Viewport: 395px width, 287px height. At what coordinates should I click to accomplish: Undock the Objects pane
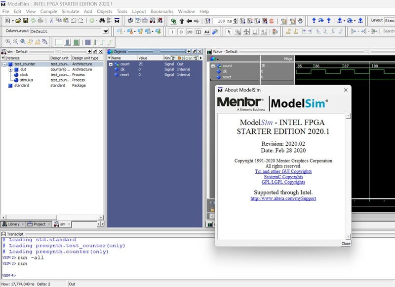click(x=194, y=52)
